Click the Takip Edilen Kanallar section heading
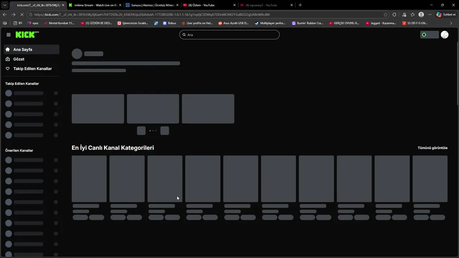 coord(22,83)
